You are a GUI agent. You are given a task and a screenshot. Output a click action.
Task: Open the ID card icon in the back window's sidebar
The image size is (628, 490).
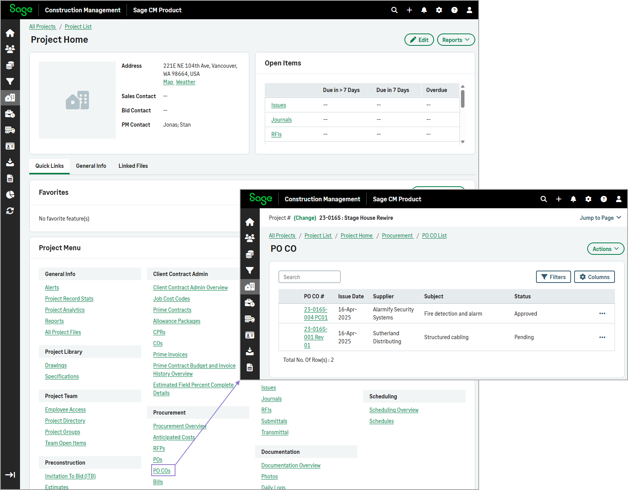pyautogui.click(x=10, y=146)
